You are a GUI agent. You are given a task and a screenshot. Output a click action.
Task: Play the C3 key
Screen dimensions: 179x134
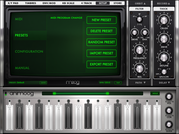point(127,117)
